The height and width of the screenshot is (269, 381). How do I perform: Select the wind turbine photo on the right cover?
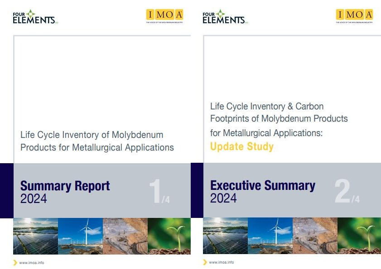pos(270,236)
